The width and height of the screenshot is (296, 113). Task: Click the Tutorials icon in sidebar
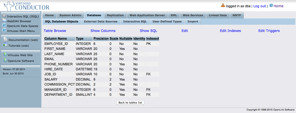(5, 45)
